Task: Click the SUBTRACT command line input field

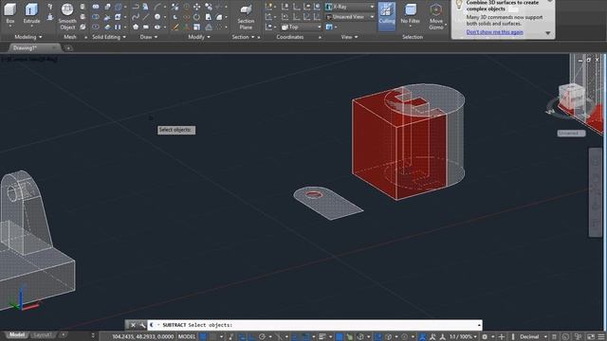Action: pyautogui.click(x=314, y=325)
